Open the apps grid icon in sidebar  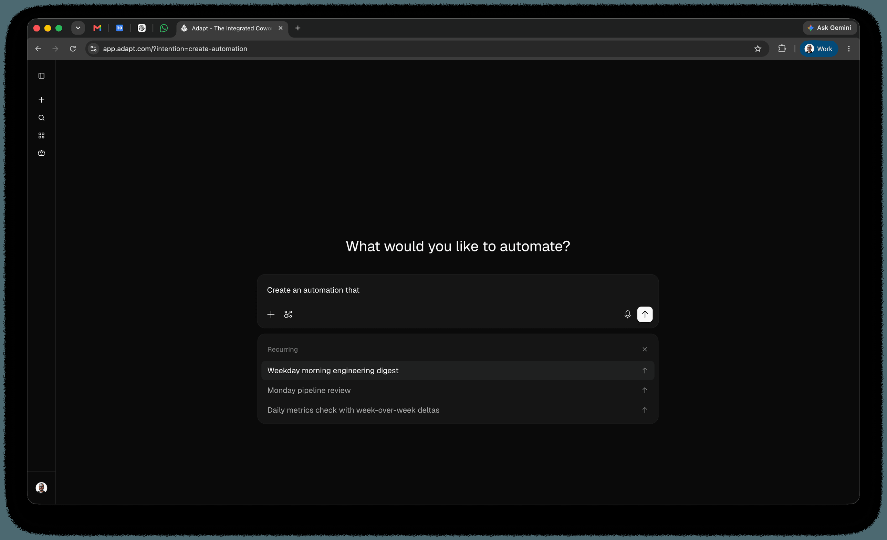tap(41, 135)
